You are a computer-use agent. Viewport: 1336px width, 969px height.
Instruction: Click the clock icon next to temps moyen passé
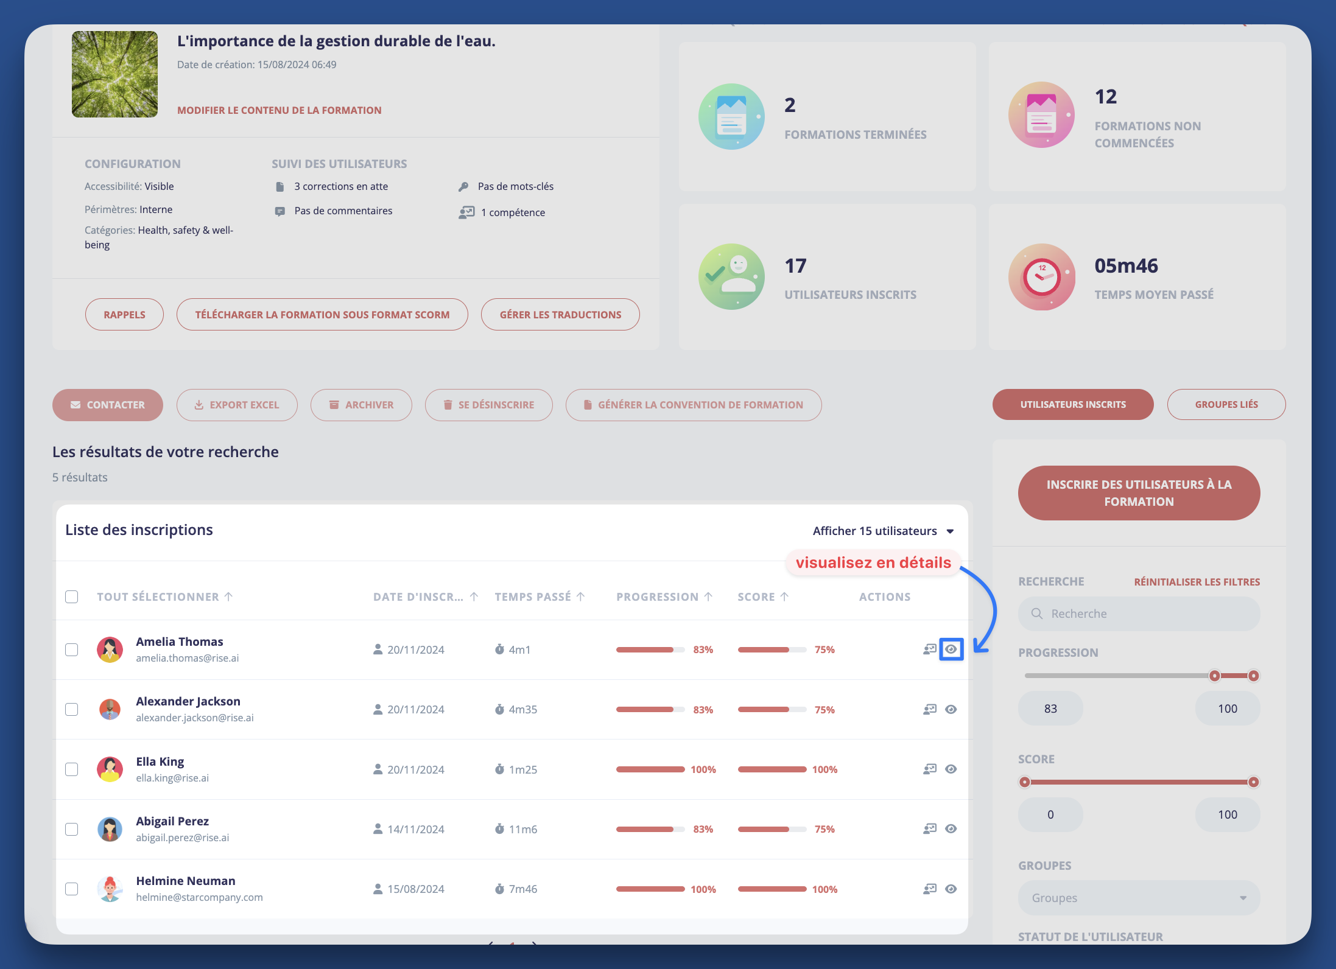pyautogui.click(x=1041, y=277)
